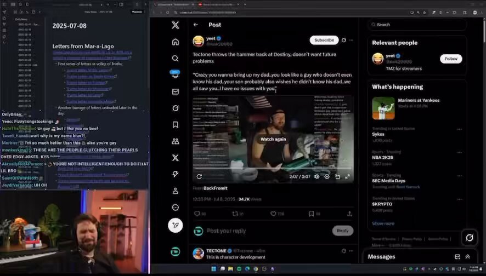Open account avatar at sidebar bottom
The image size is (486, 276).
click(x=176, y=252)
